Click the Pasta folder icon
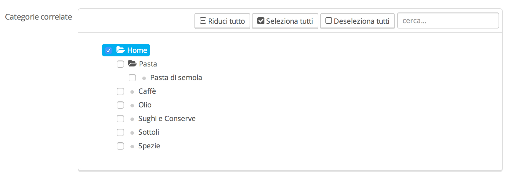 pos(132,63)
